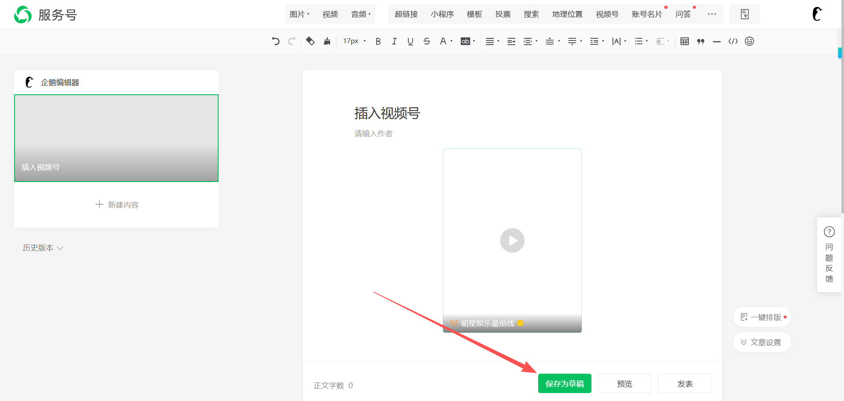Click the 请输入作者 author input field
844x401 pixels.
tap(374, 134)
